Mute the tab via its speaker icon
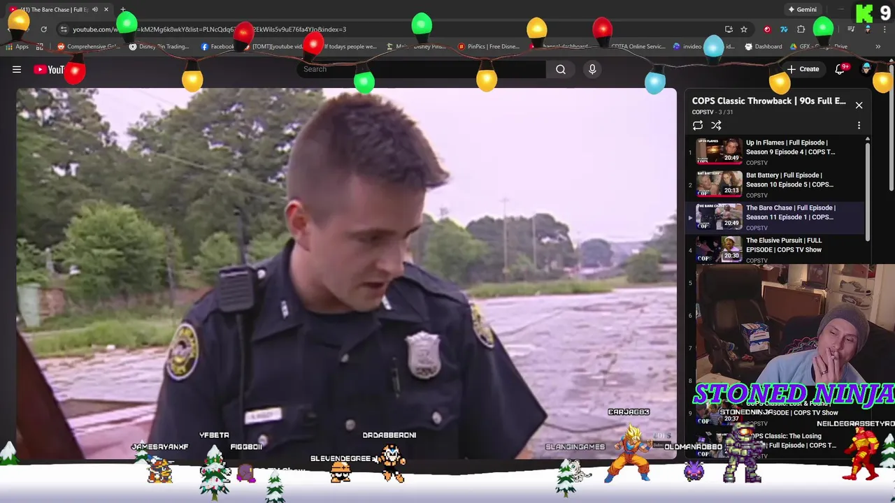This screenshot has height=503, width=895. (x=95, y=10)
